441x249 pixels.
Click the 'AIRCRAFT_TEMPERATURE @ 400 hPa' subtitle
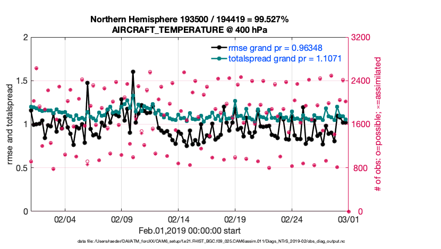[x=189, y=30]
